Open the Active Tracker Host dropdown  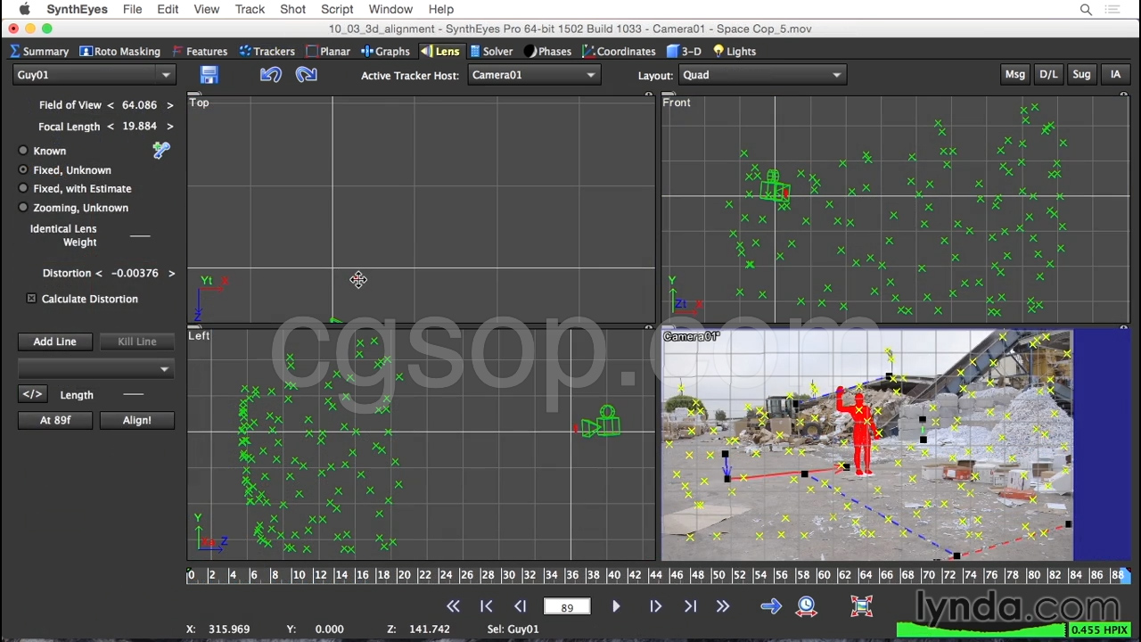533,75
